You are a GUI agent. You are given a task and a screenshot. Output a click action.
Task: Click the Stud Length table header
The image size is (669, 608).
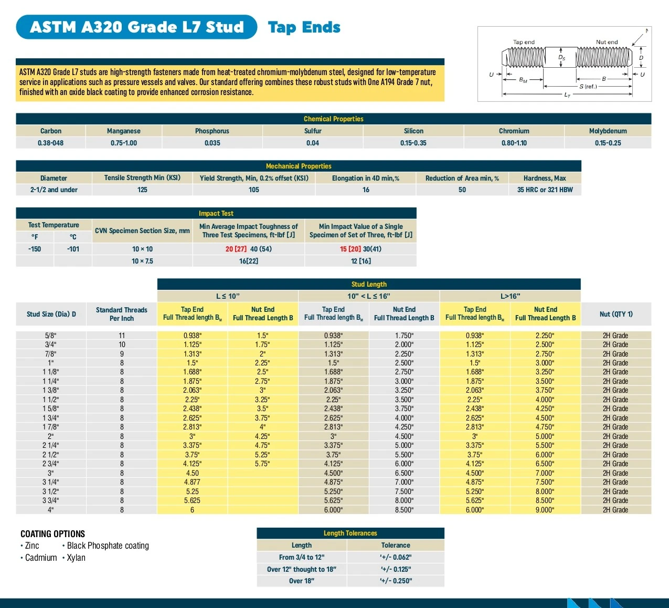(x=368, y=284)
